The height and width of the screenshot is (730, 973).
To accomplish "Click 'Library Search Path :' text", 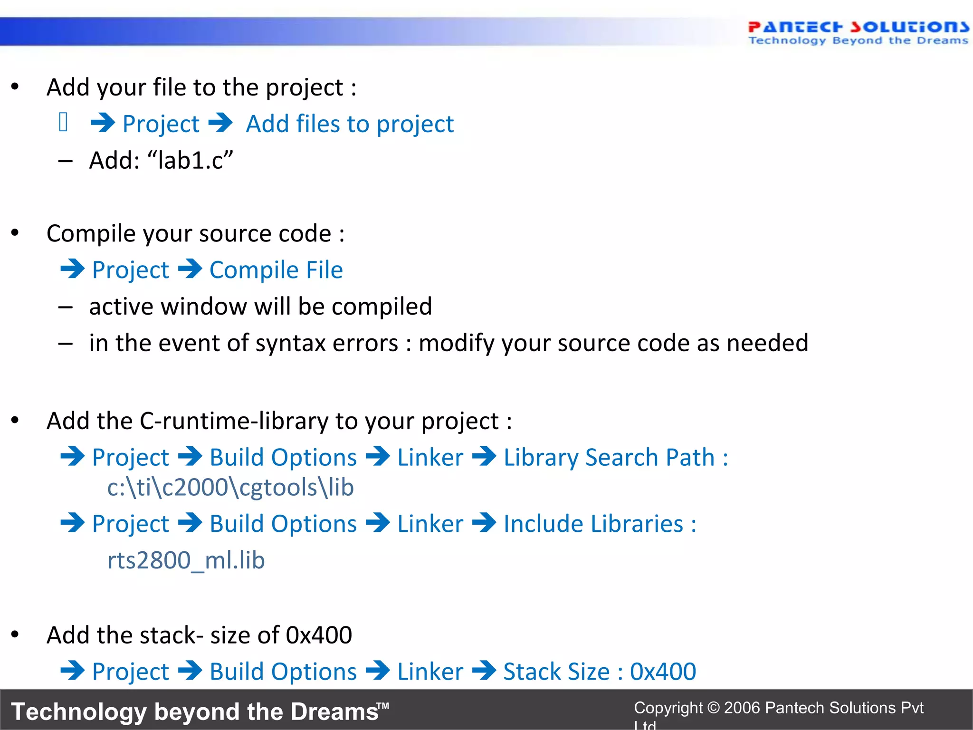I will click(616, 458).
